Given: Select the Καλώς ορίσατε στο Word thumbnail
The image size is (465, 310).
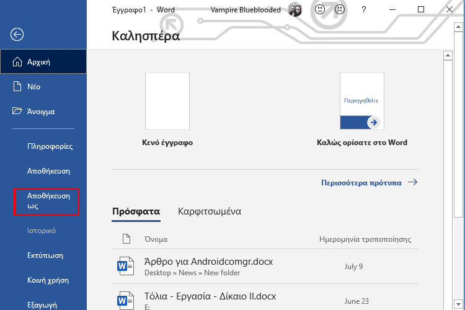Looking at the screenshot, I should click(x=362, y=101).
